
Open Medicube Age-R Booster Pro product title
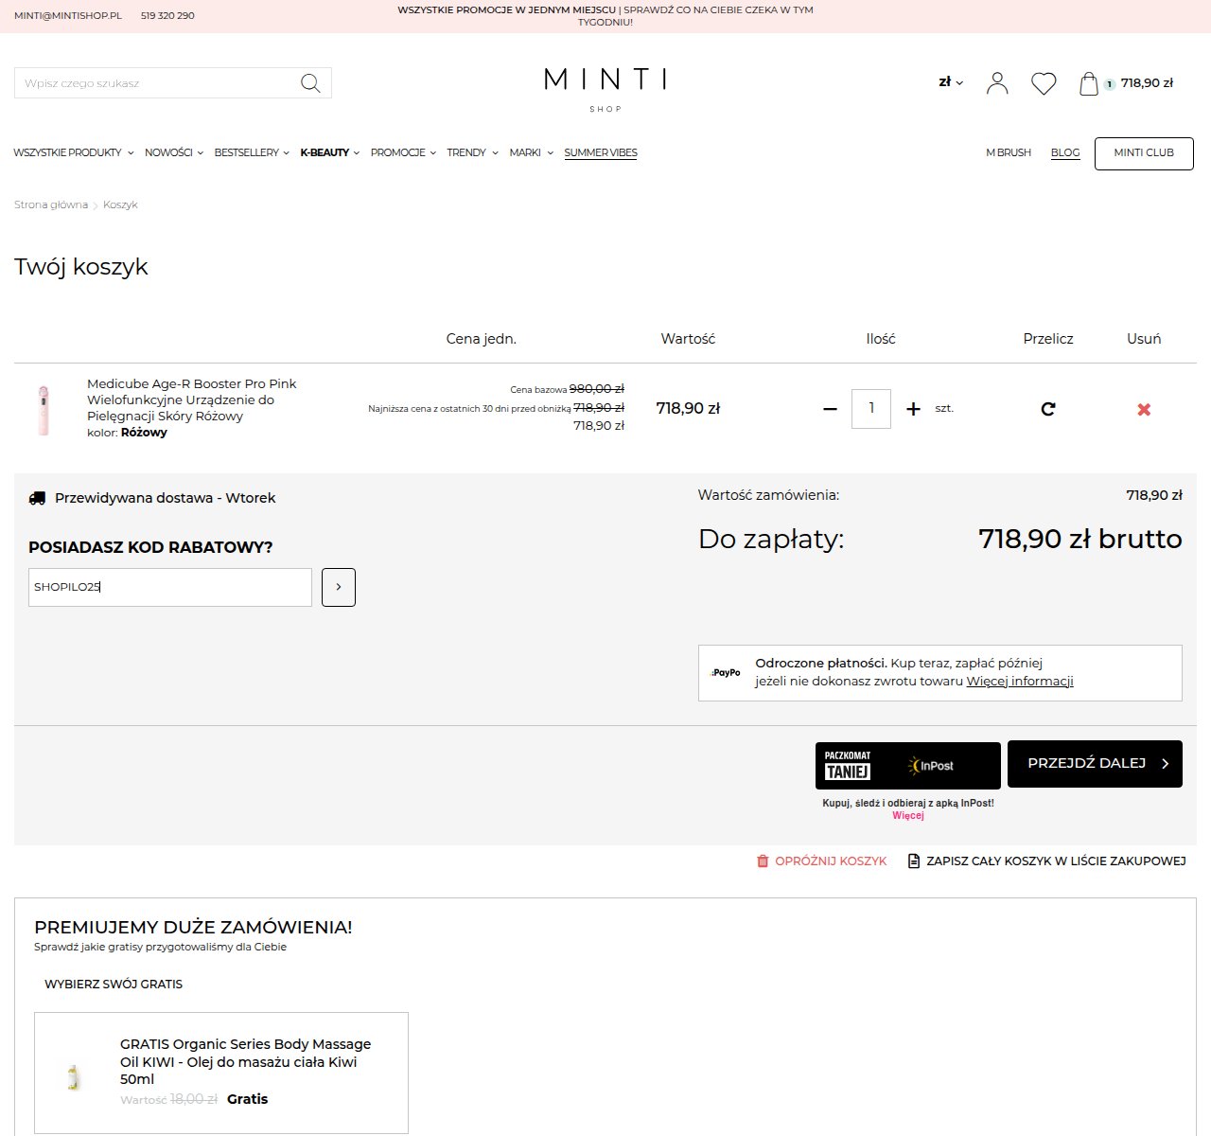[192, 399]
